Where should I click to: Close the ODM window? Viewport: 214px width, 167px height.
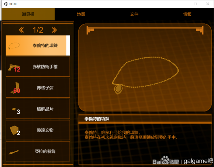coord(207,4)
